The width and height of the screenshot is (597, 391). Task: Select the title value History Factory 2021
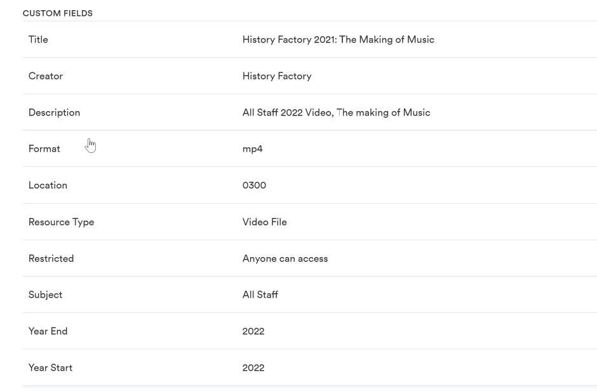[338, 39]
